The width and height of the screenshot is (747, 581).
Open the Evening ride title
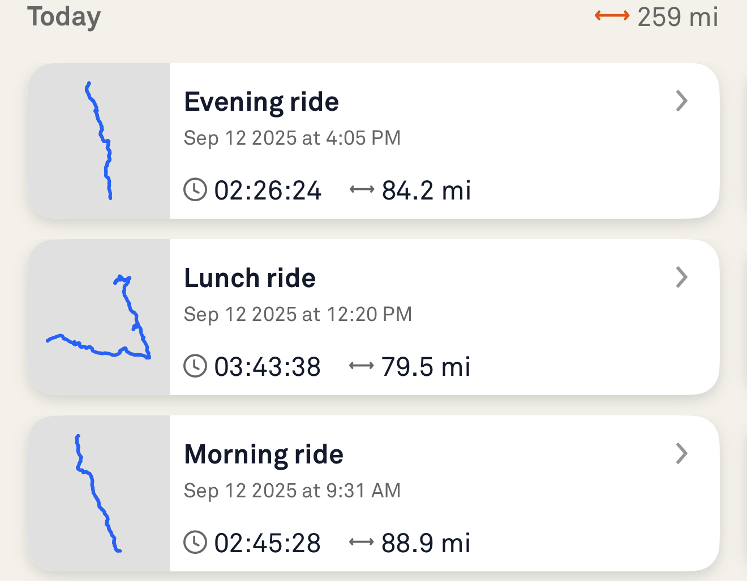(261, 102)
